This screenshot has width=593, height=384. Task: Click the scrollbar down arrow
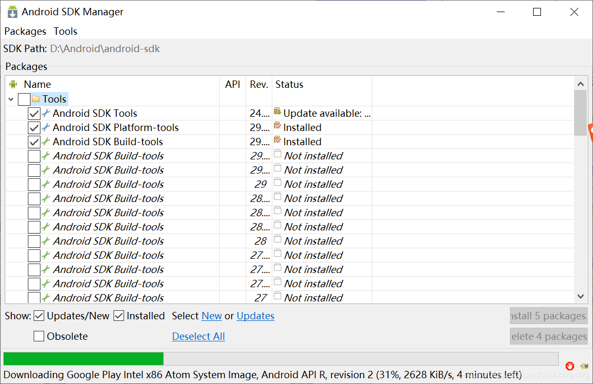[x=580, y=296]
